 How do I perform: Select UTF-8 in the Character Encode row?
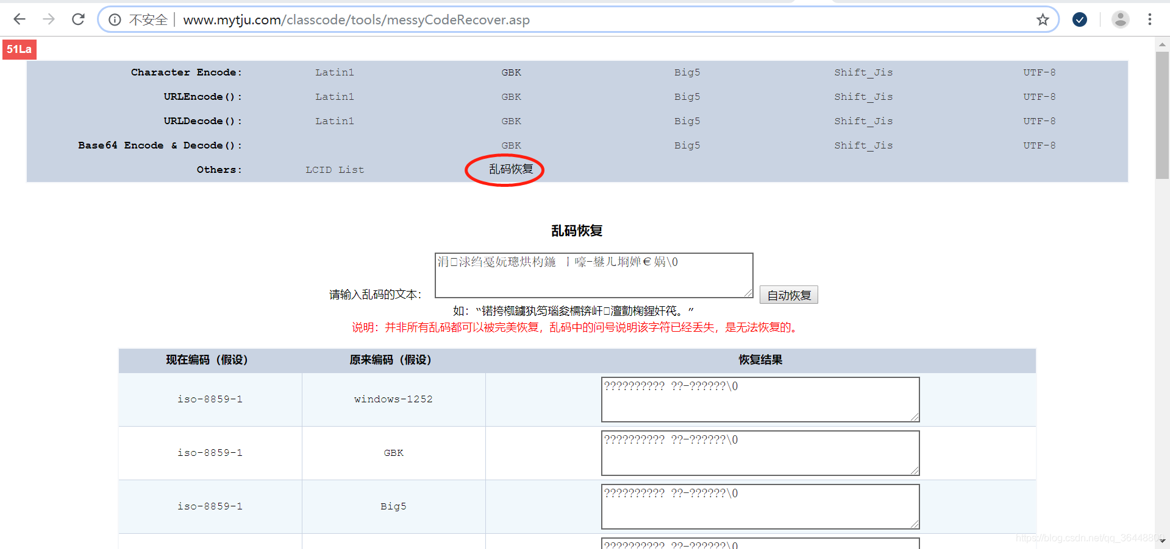coord(1039,72)
